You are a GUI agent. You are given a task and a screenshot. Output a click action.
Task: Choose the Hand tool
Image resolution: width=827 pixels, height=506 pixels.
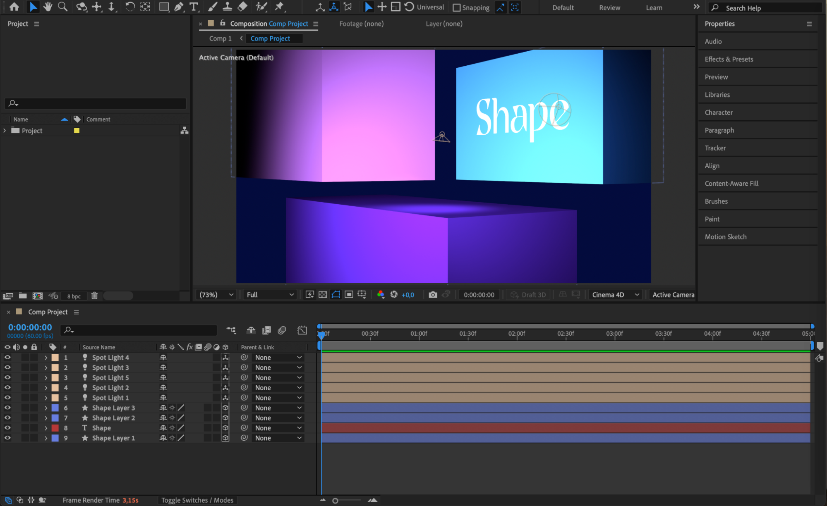(x=48, y=7)
